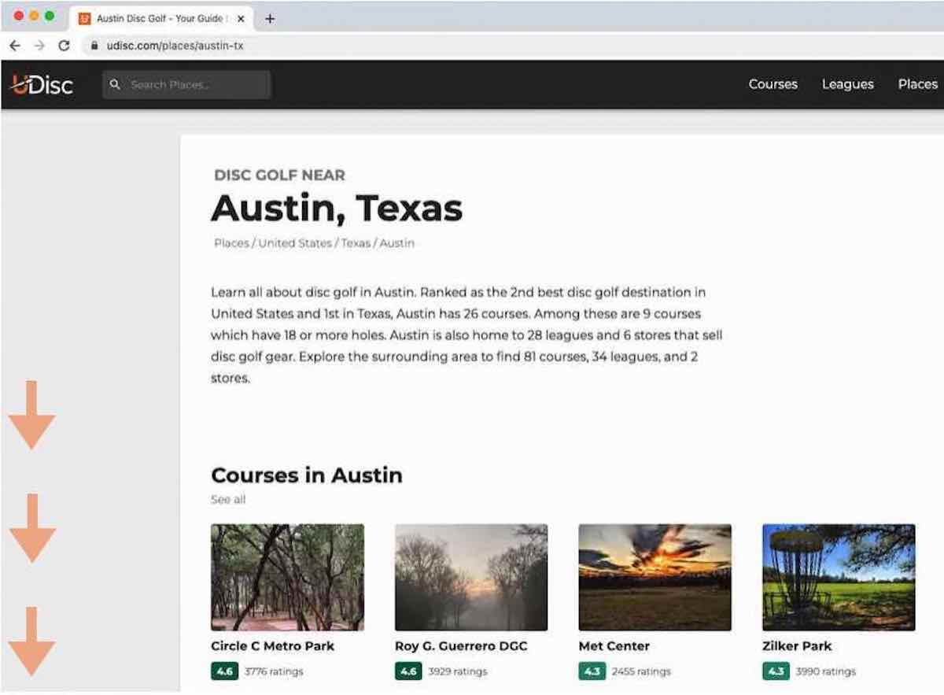Click the Met Center title

coord(614,646)
